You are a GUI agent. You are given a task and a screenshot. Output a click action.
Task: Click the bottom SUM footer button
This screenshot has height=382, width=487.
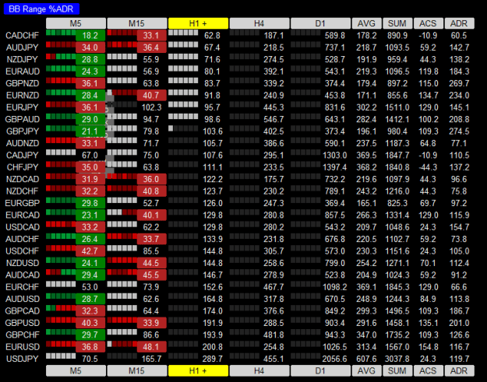(397, 370)
